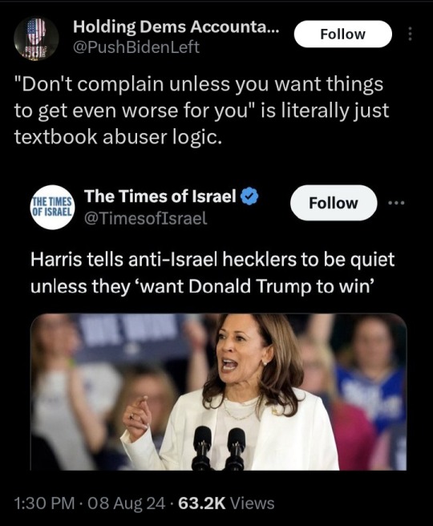Open the vertical three-dot tweet options menu
This screenshot has width=433, height=526.
click(410, 34)
